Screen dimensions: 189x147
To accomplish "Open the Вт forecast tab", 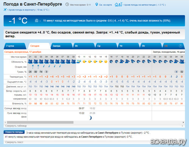I will (x=84, y=46).
